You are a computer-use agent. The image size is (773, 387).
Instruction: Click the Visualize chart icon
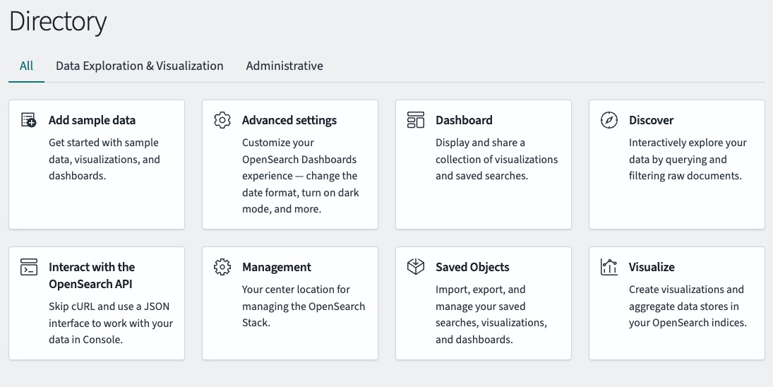point(609,267)
